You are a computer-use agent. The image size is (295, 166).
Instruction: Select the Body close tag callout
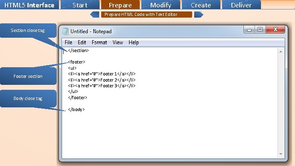coord(28,98)
